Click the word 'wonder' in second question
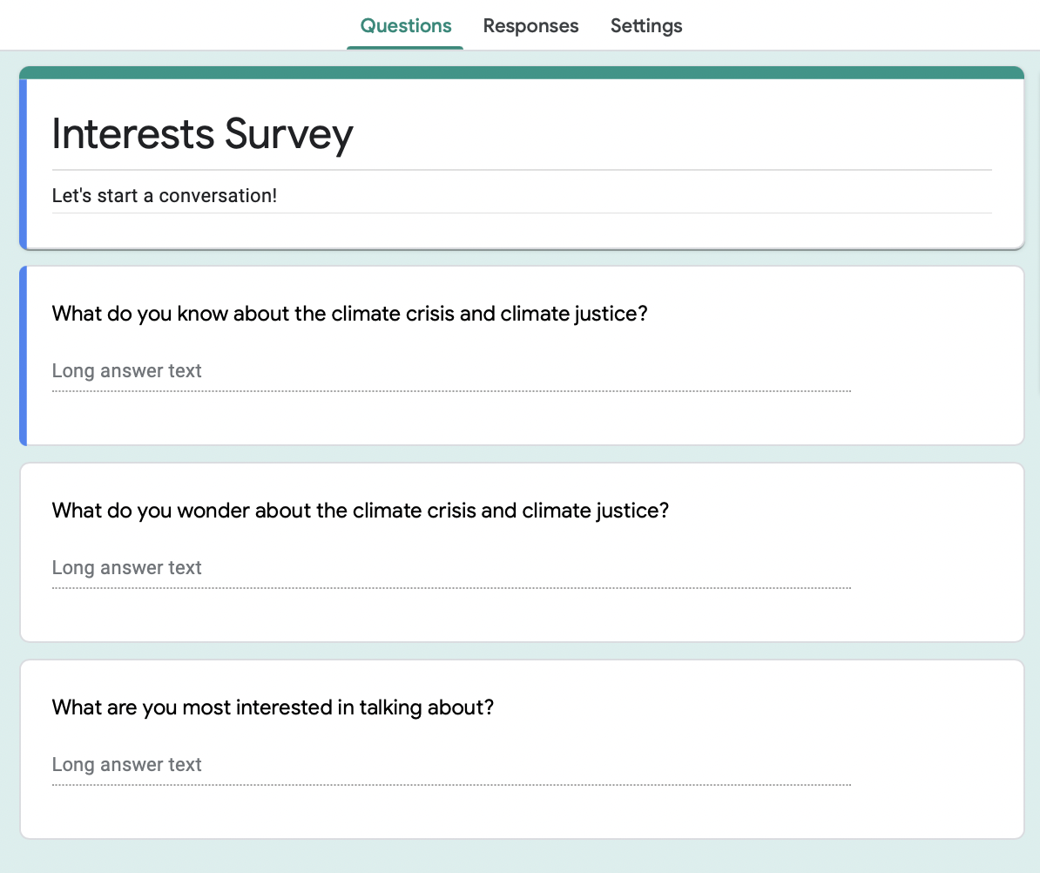 (x=213, y=511)
